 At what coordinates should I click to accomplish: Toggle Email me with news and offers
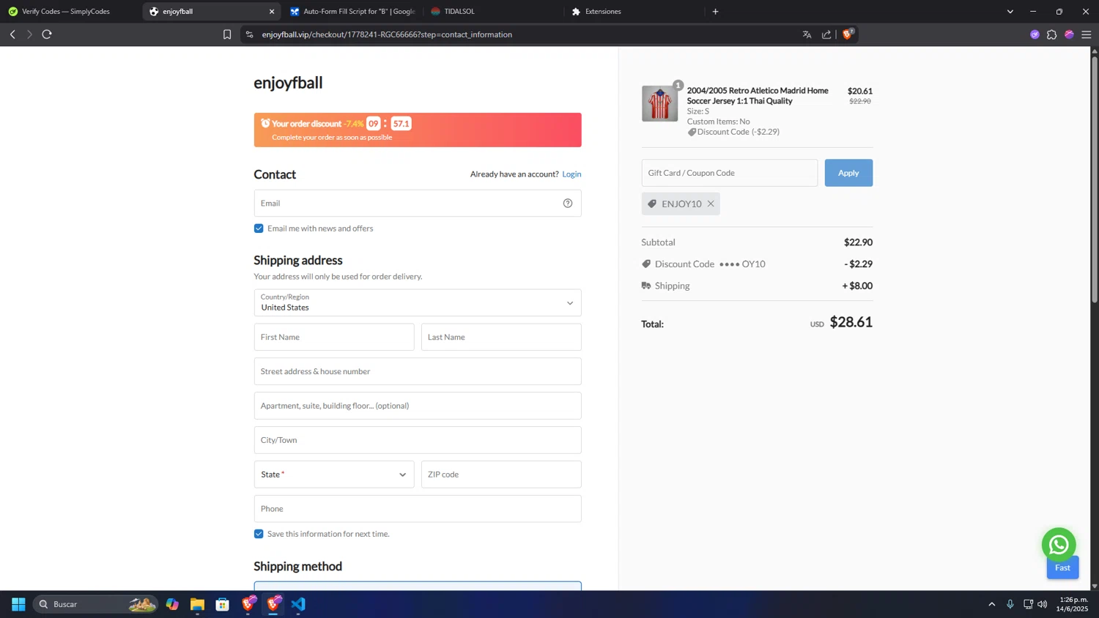259,228
